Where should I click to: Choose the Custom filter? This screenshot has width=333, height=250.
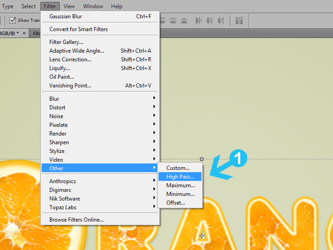click(180, 168)
